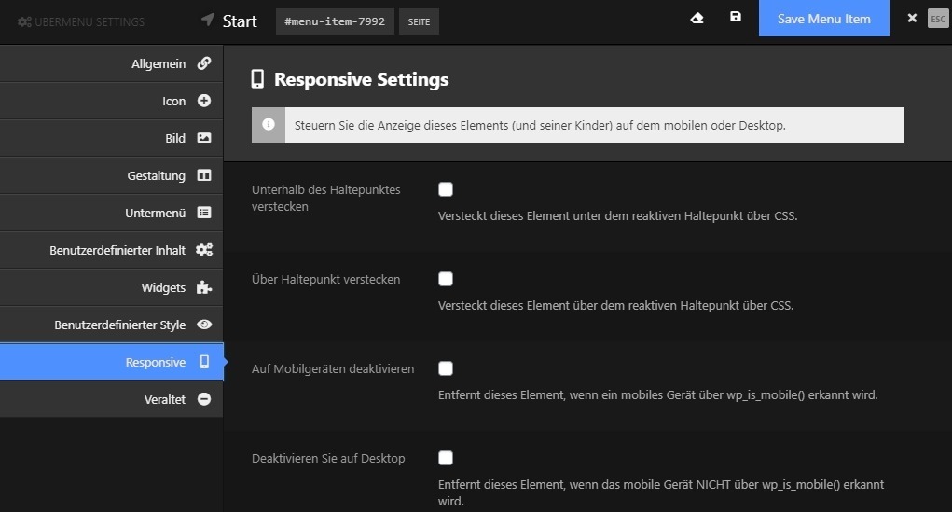Click the info icon in notice bar

click(269, 125)
